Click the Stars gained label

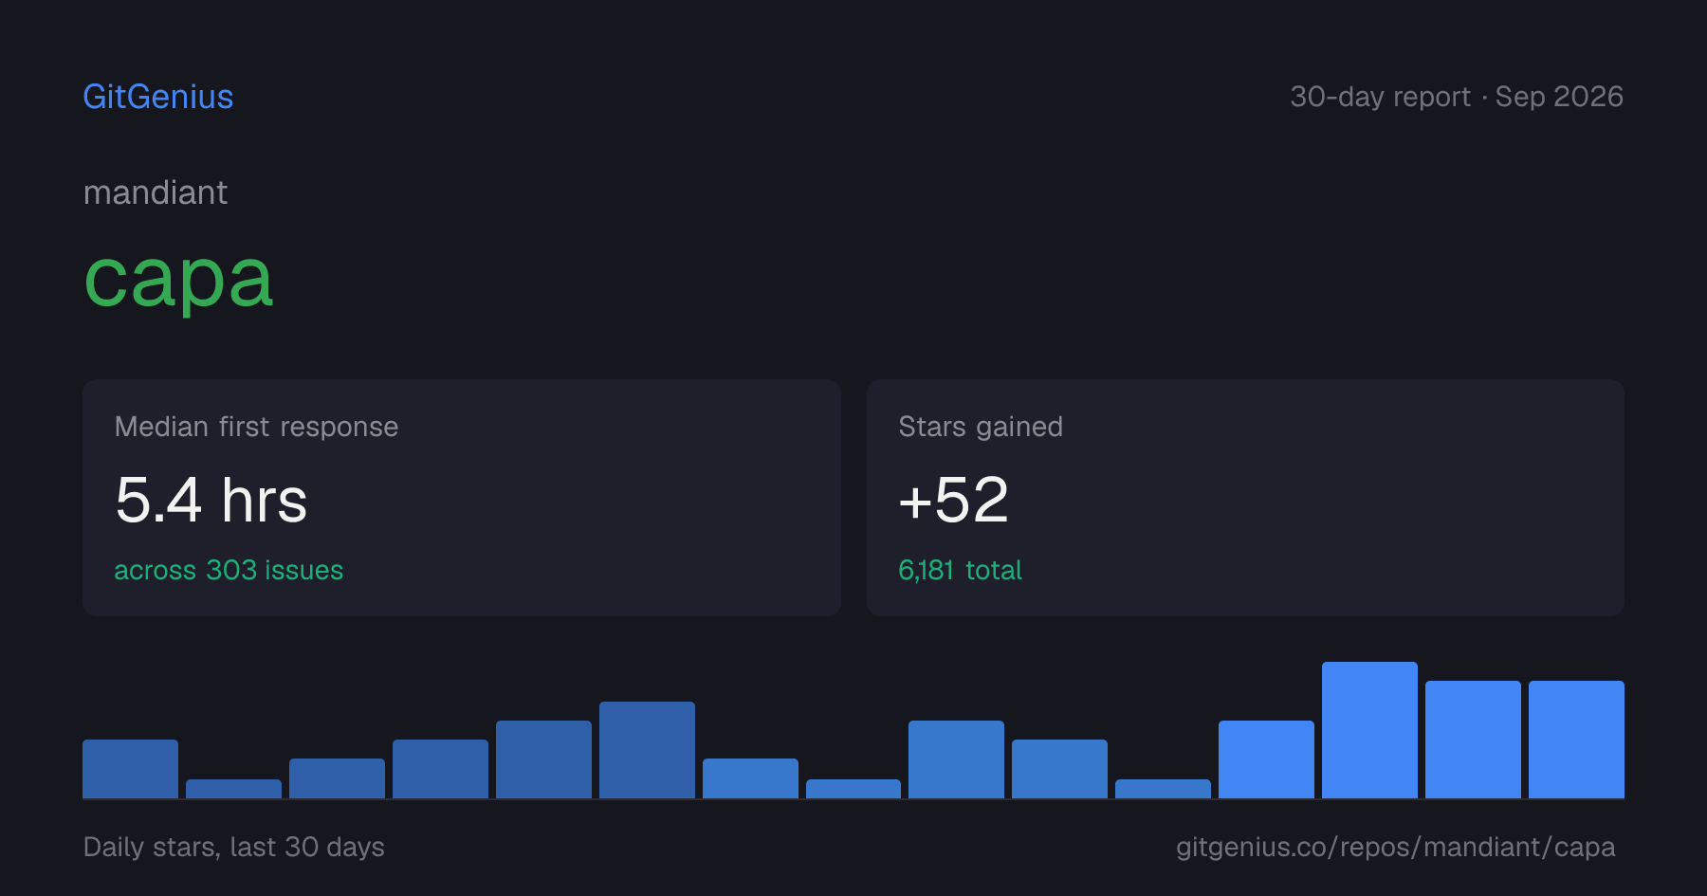click(981, 427)
